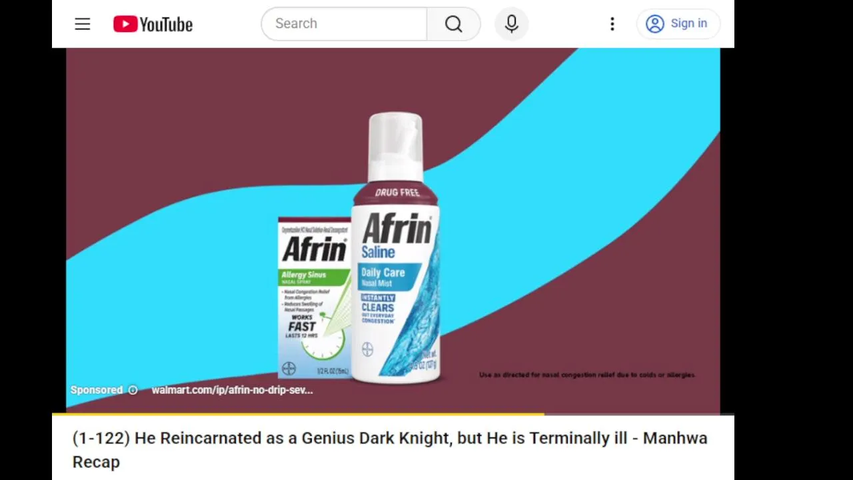Screen dimensions: 853x480
Task: Click the Afrin Saline bottle in the ad
Action: 395,248
